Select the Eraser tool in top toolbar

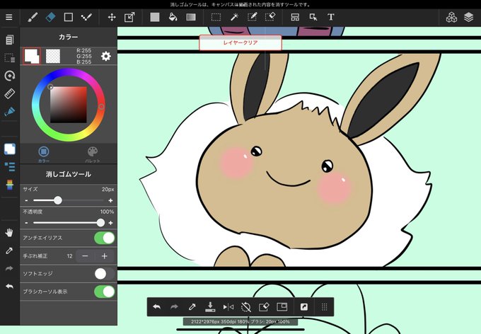point(50,17)
